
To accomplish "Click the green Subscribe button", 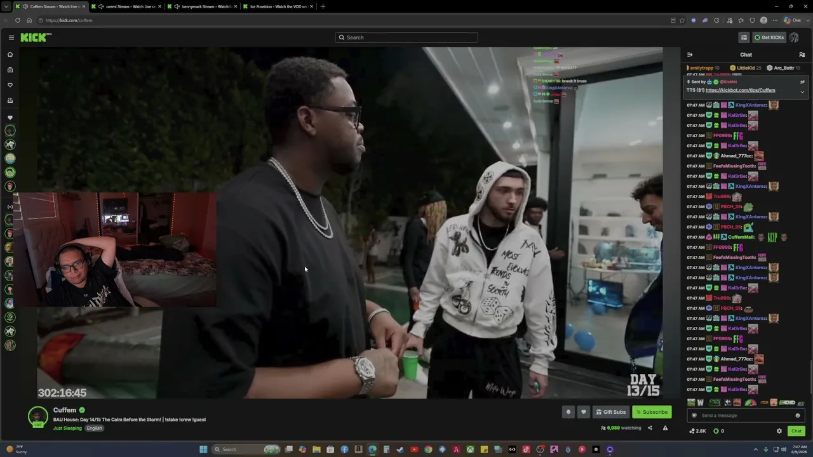I will (652, 412).
